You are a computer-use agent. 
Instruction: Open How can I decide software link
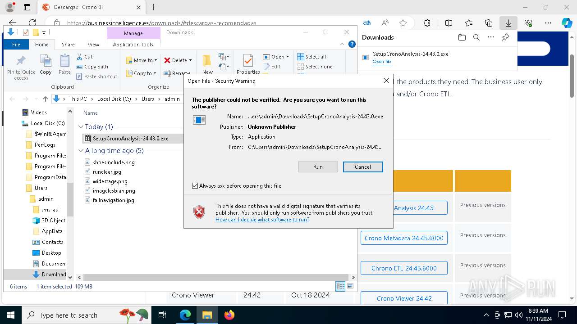(262, 220)
